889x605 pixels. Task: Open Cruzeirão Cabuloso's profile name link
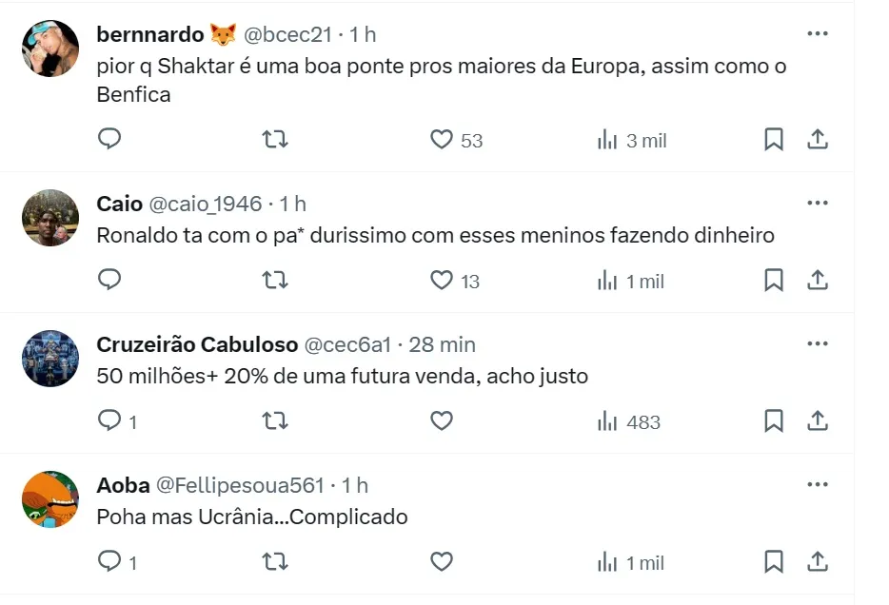coord(196,344)
